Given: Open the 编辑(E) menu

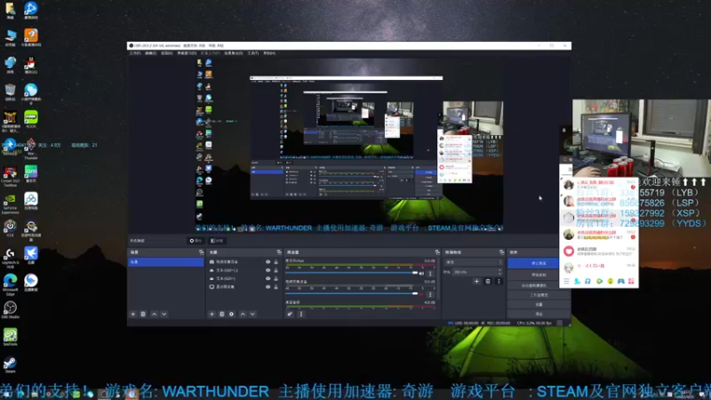Looking at the screenshot, I should (150, 53).
